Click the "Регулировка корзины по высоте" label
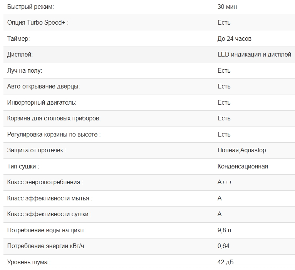Image resolution: width=295 pixels, height=270 pixels. tap(54, 135)
